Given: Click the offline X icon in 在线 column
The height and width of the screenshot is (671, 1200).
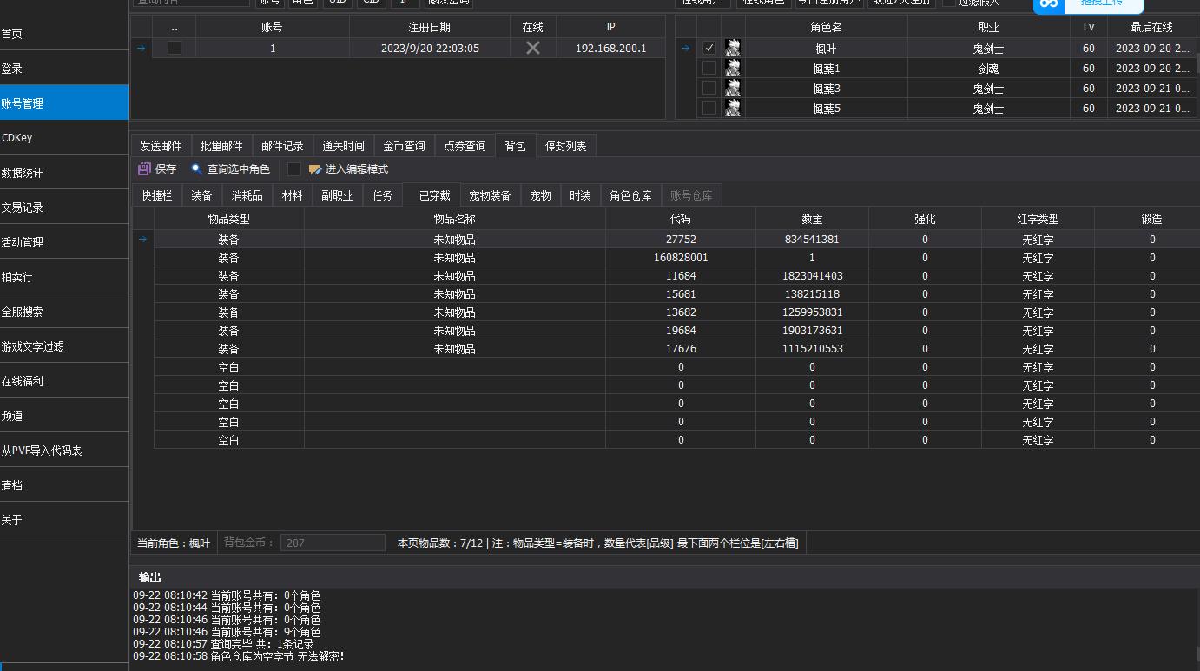Looking at the screenshot, I should coord(533,49).
